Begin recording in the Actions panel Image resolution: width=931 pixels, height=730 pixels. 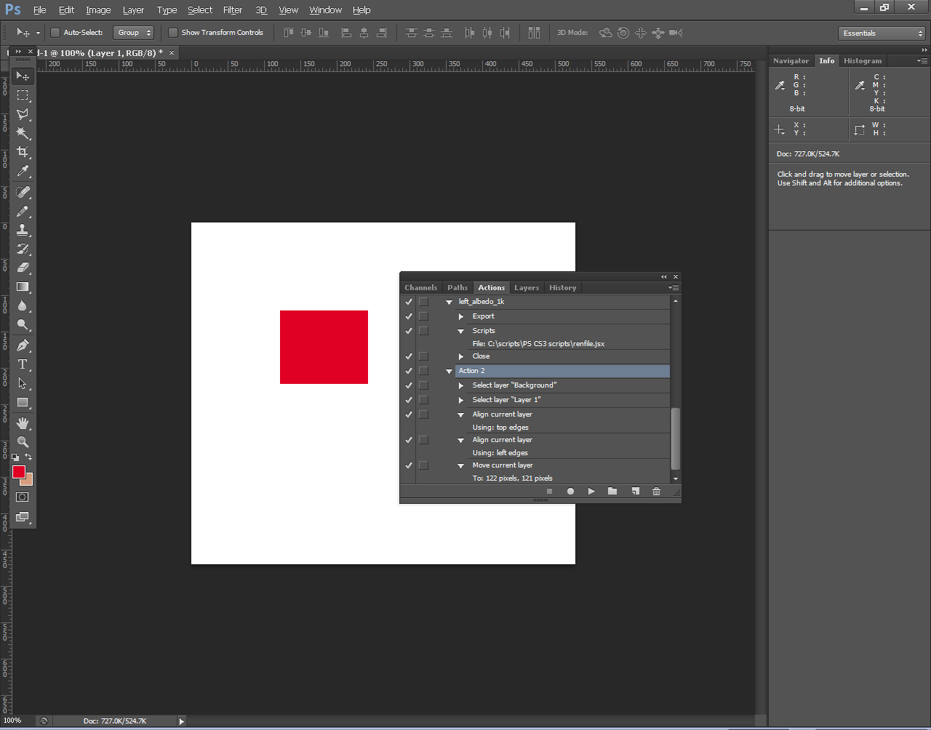pyautogui.click(x=570, y=492)
